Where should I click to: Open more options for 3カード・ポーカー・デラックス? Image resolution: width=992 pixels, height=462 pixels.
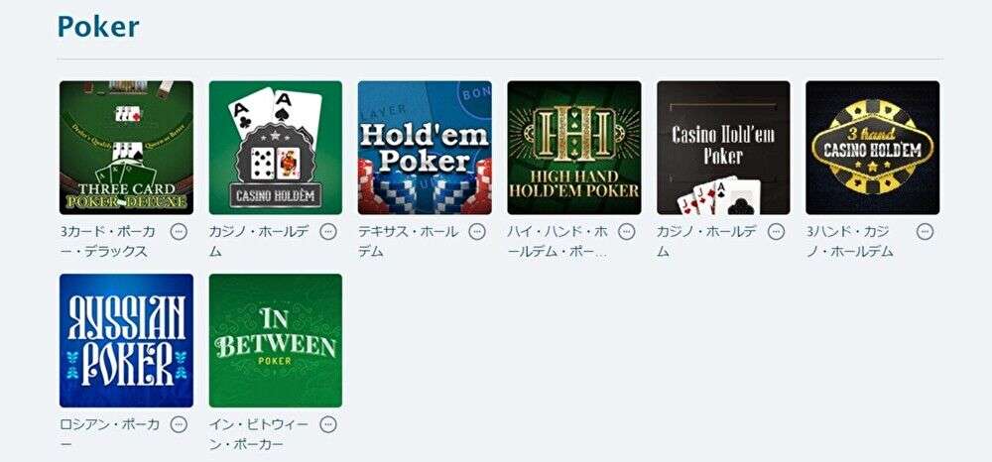pyautogui.click(x=179, y=232)
